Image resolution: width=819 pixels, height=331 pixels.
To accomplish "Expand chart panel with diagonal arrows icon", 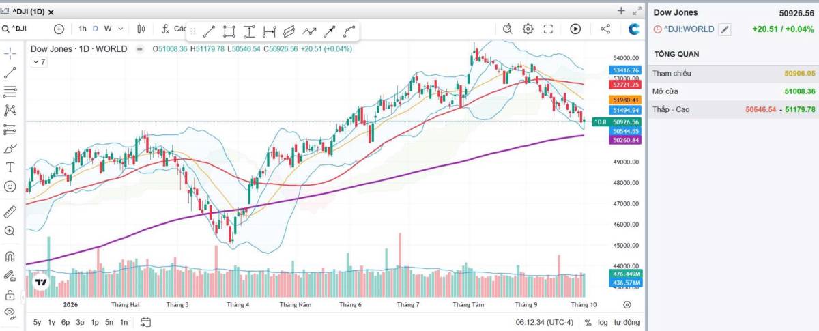I will (637, 11).
